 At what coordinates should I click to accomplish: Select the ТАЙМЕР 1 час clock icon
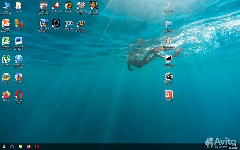tap(169, 77)
